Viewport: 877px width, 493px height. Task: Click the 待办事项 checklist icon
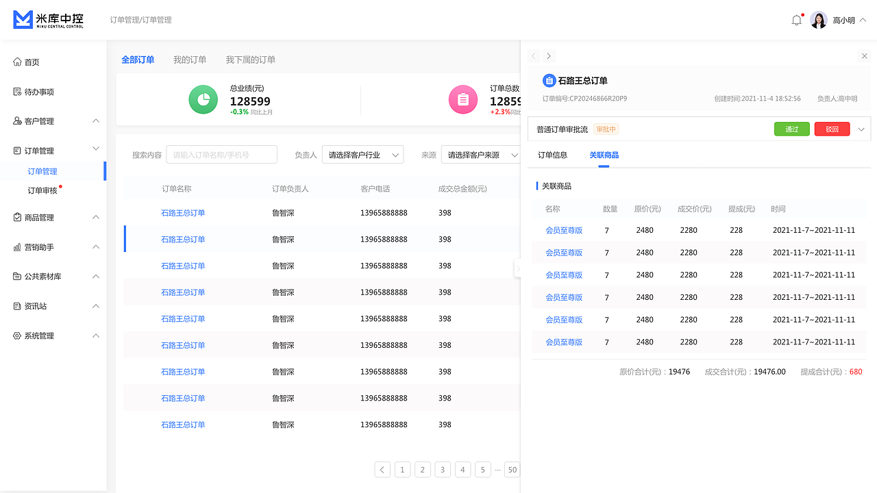coord(17,92)
